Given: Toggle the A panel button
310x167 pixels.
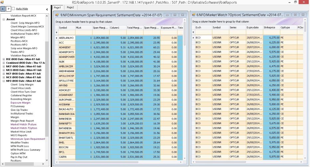Looking at the screenshot, I should tap(3, 9).
